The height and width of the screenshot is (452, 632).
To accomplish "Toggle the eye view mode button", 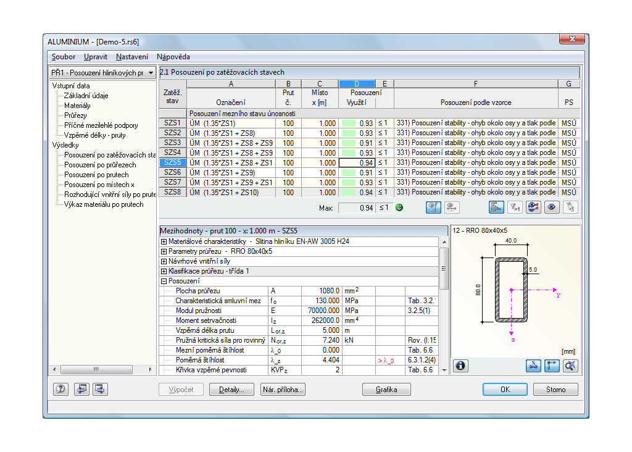I will (x=552, y=207).
